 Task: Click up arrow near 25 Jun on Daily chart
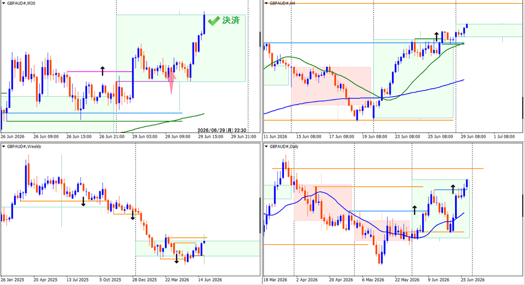[x=453, y=190]
